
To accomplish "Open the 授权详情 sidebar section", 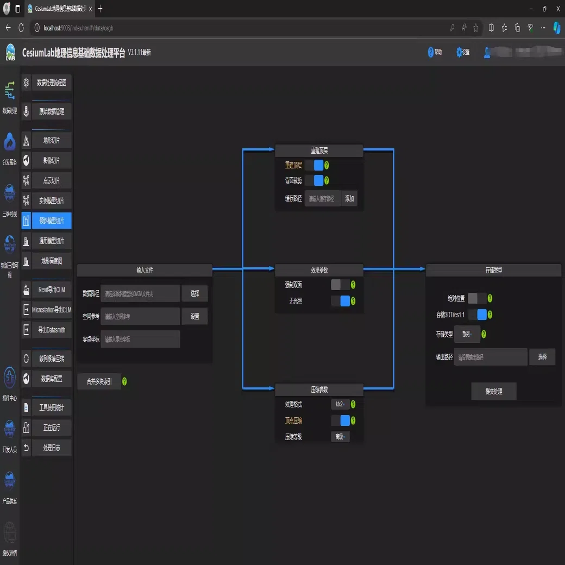I will [9, 539].
